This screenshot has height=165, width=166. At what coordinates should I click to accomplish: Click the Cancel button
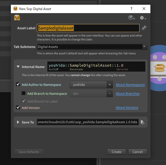[x=138, y=152]
